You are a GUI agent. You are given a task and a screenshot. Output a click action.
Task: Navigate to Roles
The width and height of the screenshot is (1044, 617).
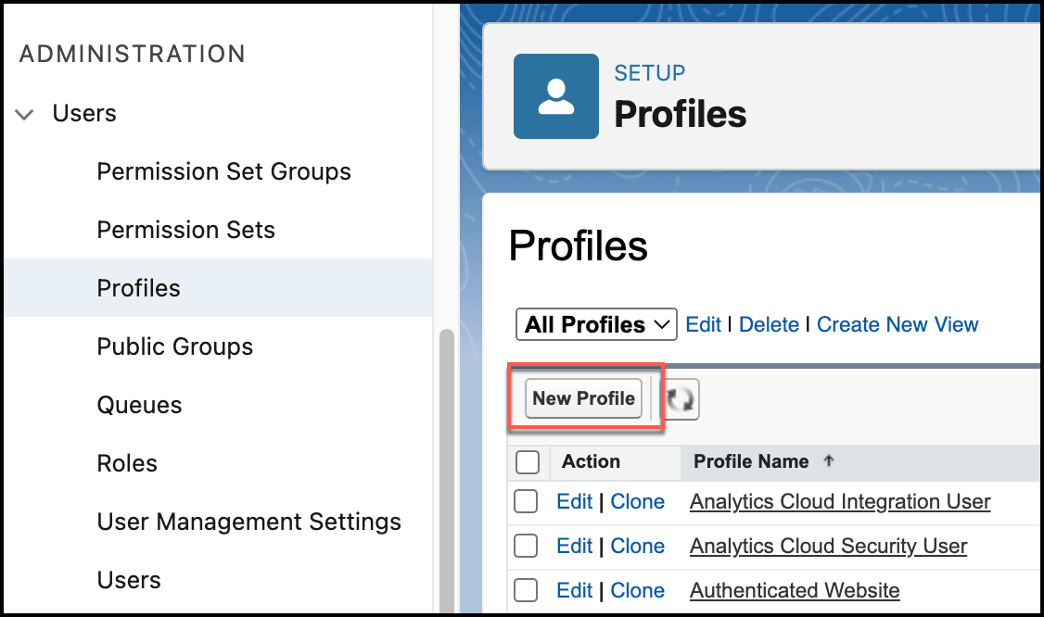(127, 464)
